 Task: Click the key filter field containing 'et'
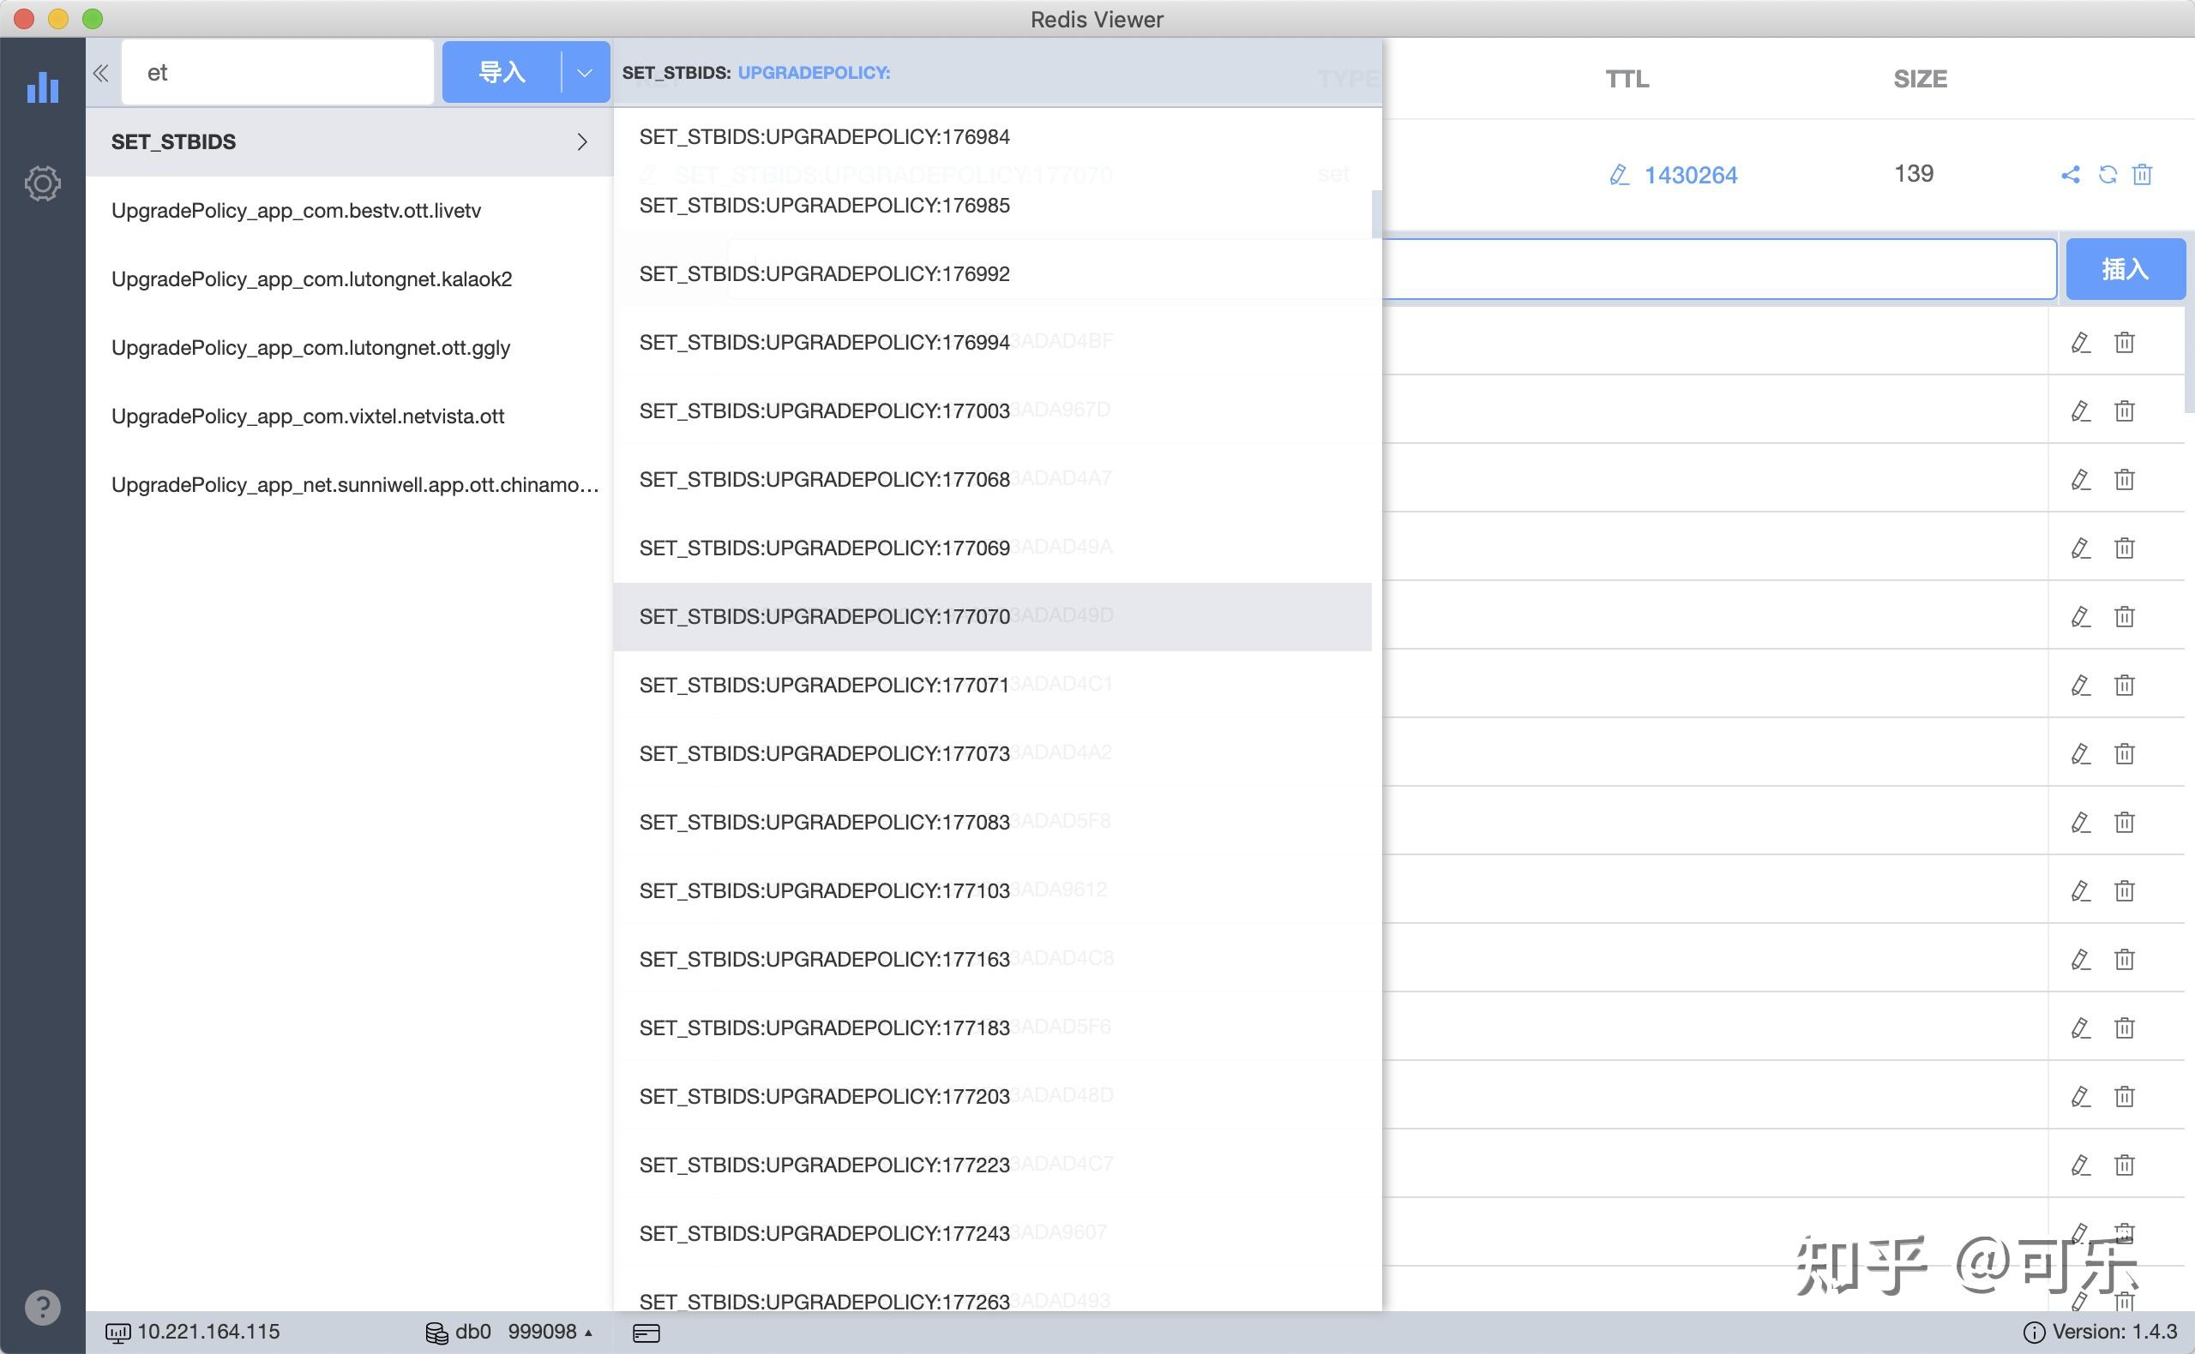[x=278, y=73]
